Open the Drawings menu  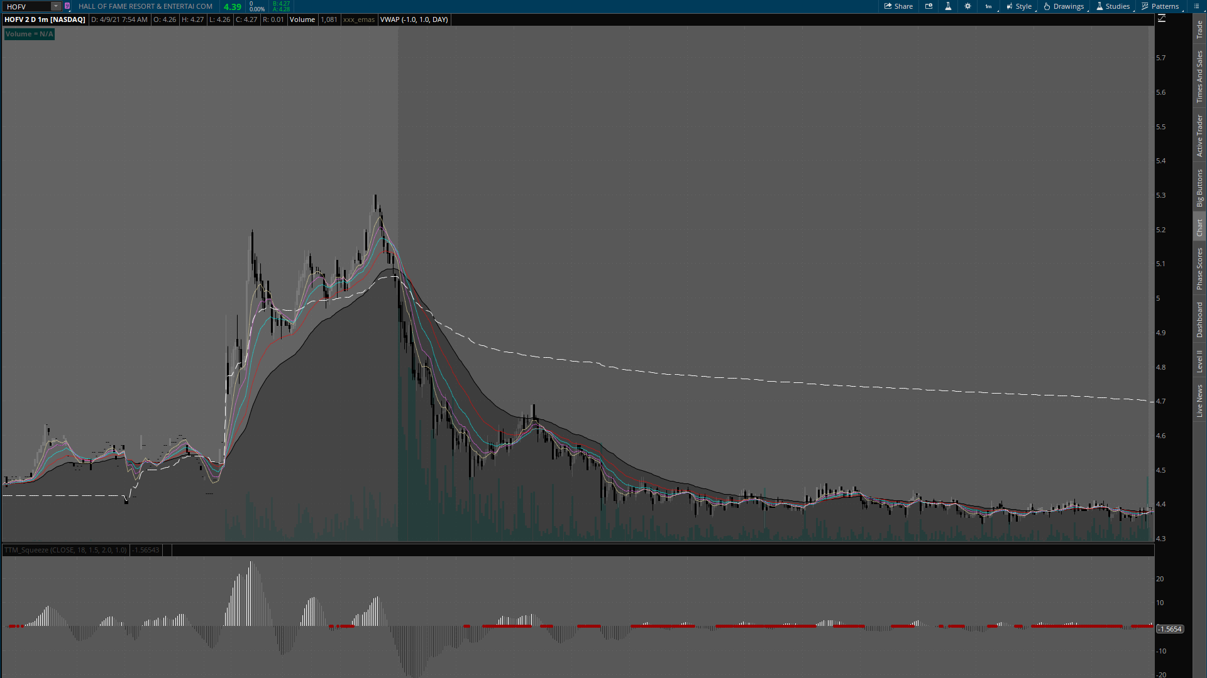click(1064, 6)
